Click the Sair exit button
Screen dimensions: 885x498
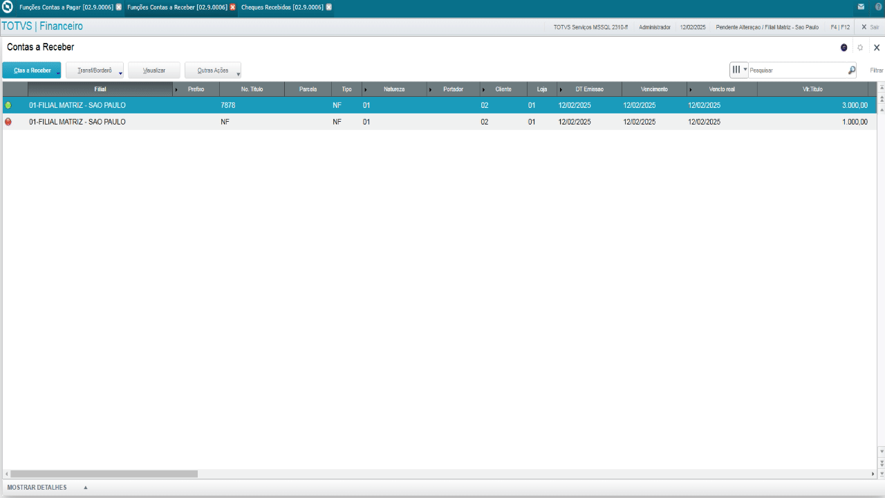[870, 27]
